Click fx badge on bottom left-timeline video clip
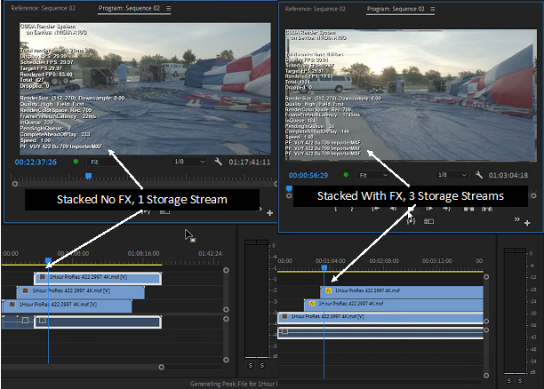 (x=12, y=305)
